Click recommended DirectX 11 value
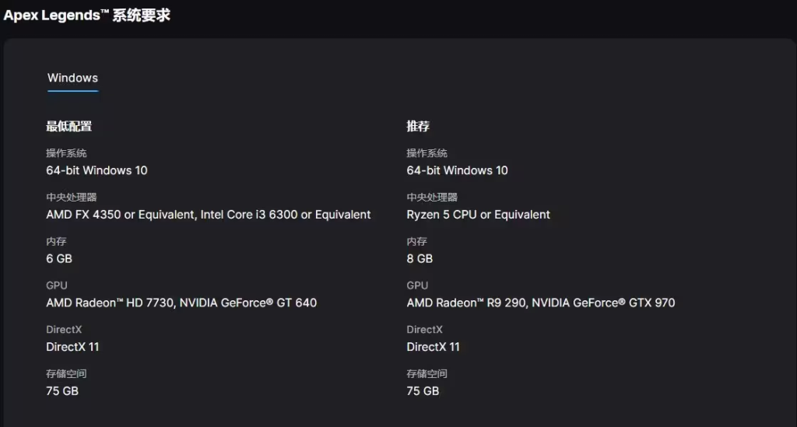The width and height of the screenshot is (797, 427). coord(433,348)
